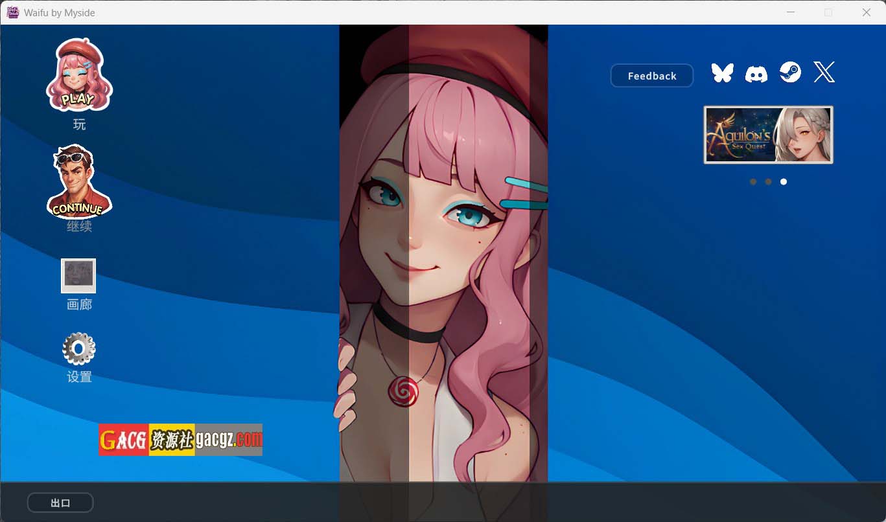Open the Bluesky butterfly link
Viewport: 886px width, 522px height.
[x=722, y=73]
